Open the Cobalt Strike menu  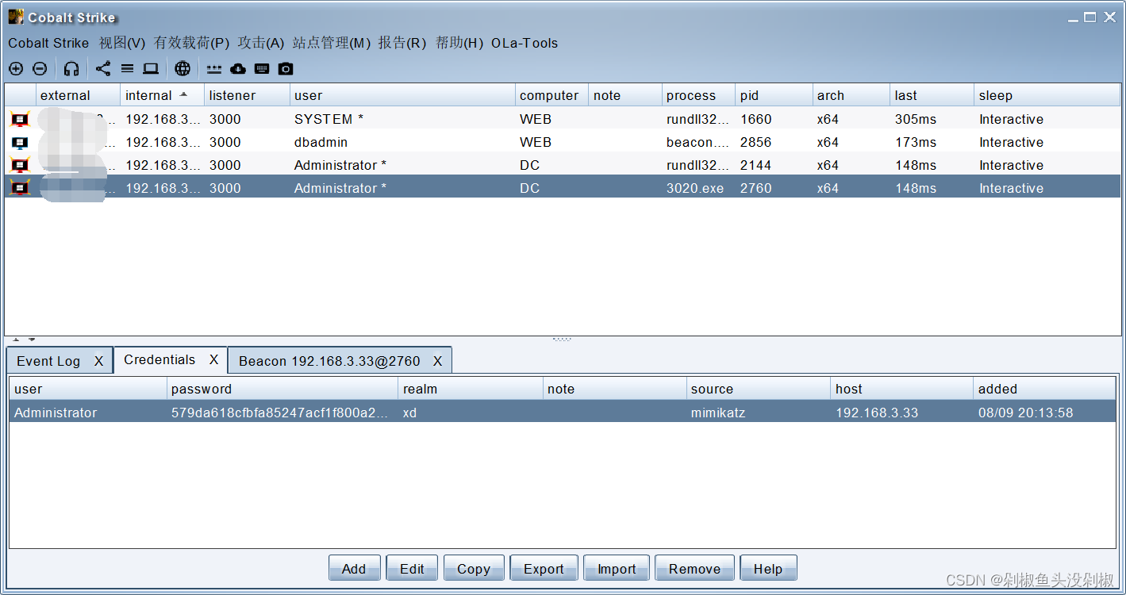48,43
